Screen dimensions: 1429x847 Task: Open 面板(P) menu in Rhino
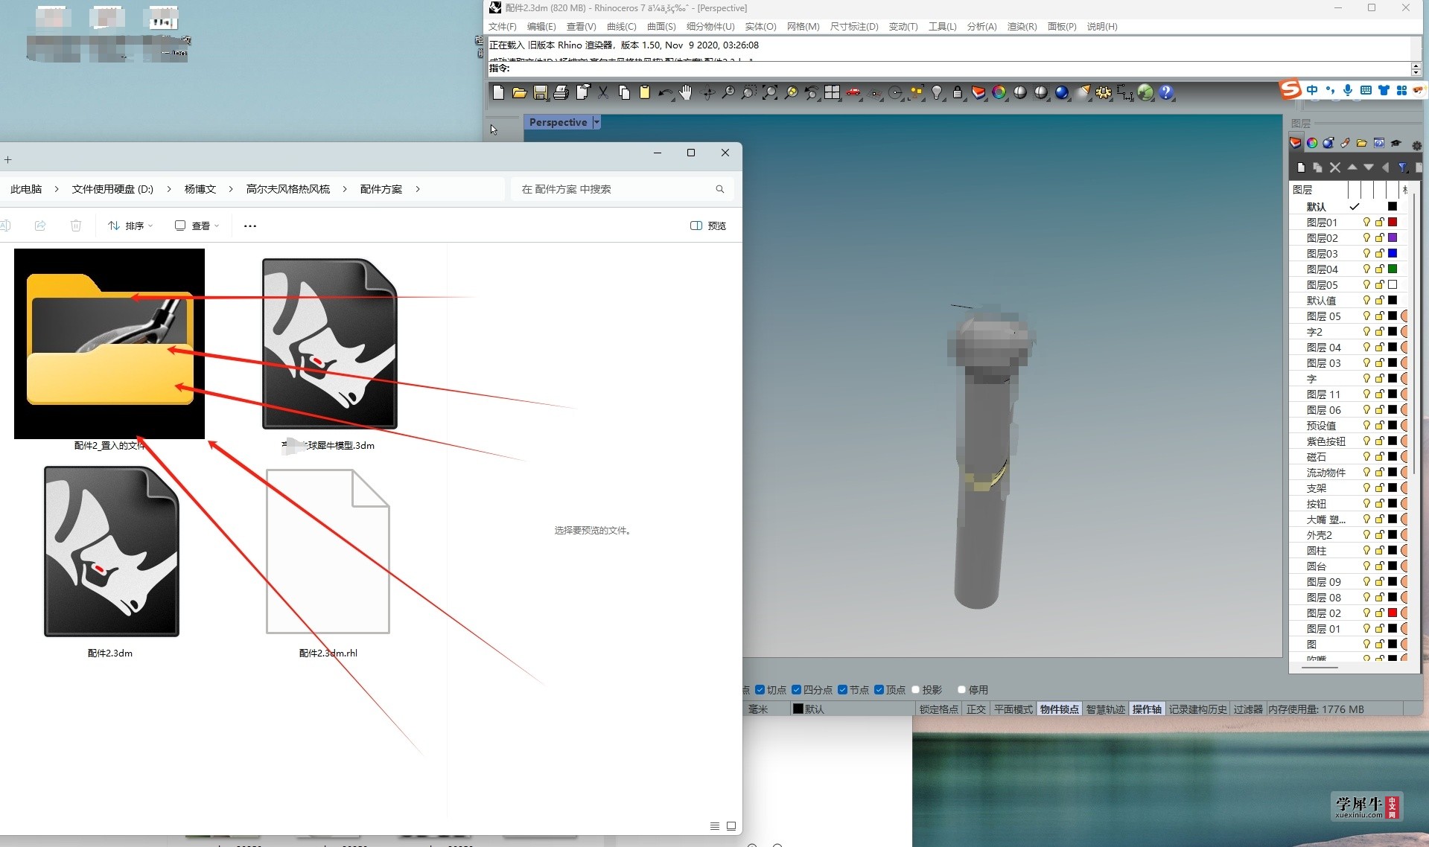tap(1062, 26)
